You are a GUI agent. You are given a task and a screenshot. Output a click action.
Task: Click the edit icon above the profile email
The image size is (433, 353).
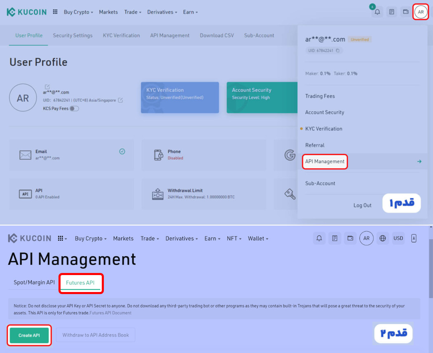pos(47,87)
